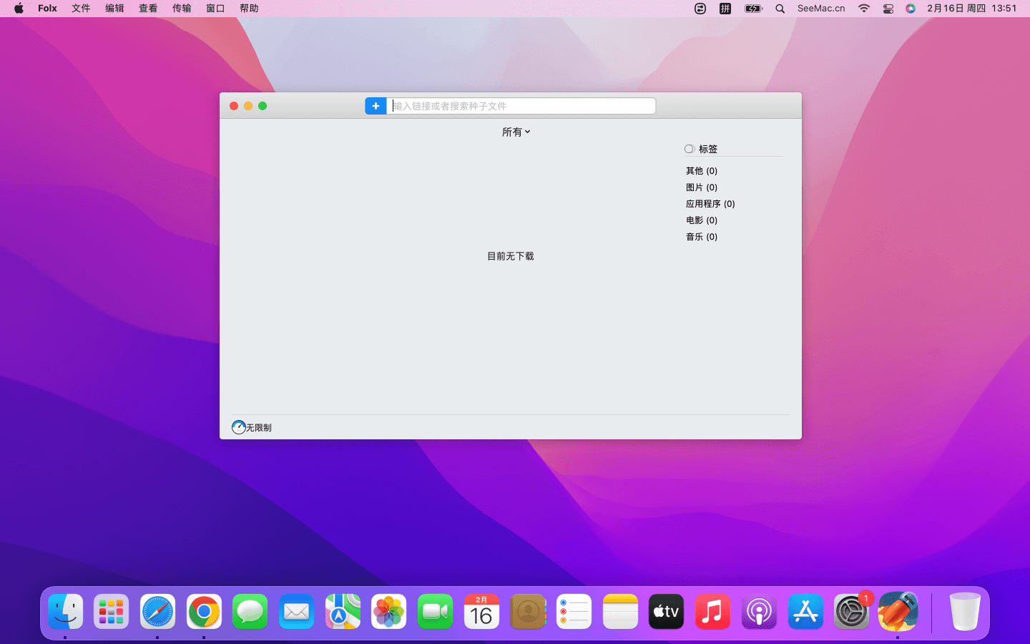Click the blue plus add-download button
This screenshot has width=1030, height=644.
pos(376,106)
